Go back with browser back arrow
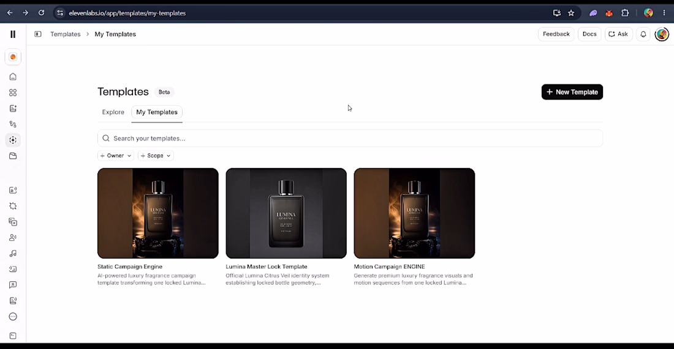 (x=10, y=13)
